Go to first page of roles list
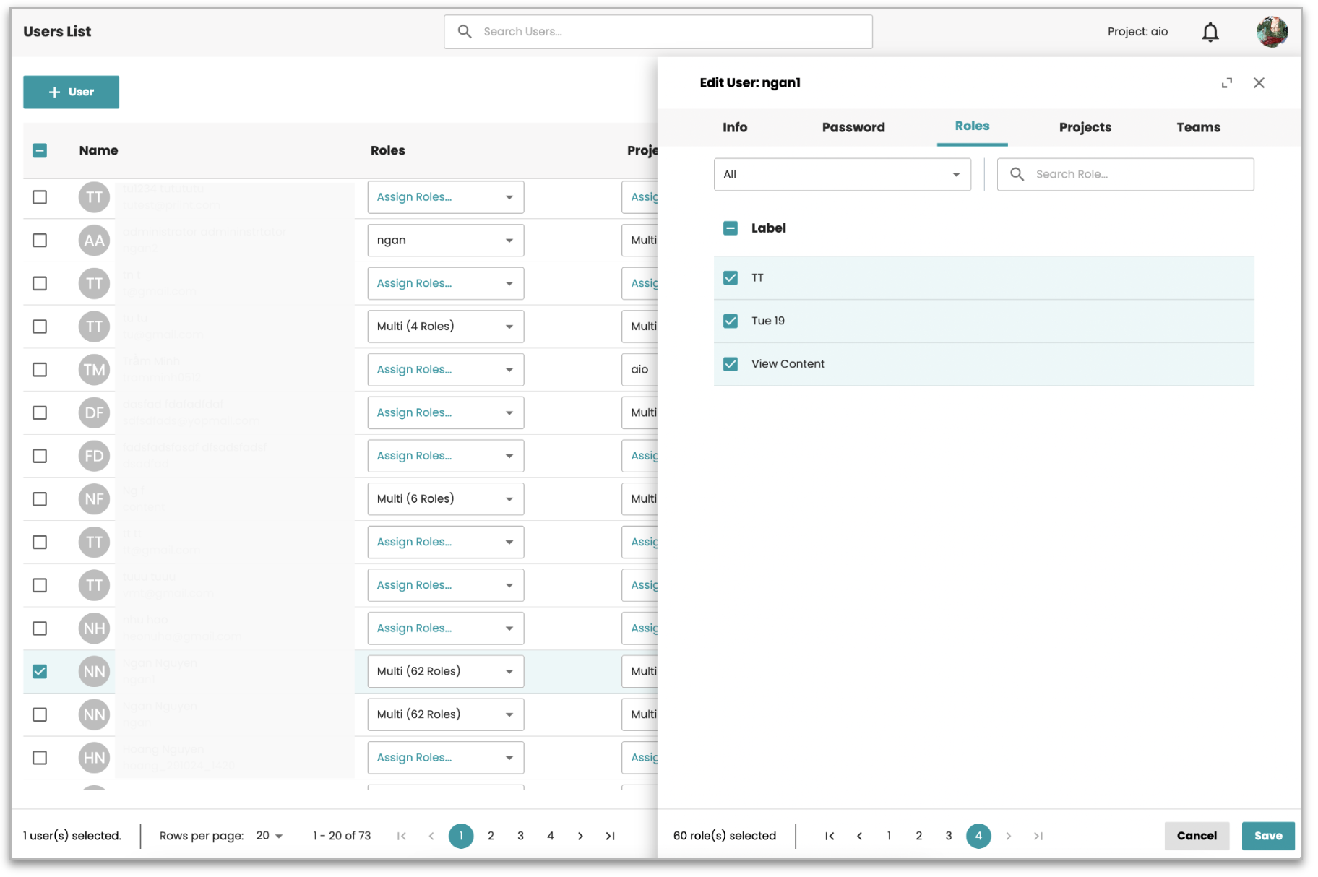This screenshot has height=877, width=1318. pos(830,836)
